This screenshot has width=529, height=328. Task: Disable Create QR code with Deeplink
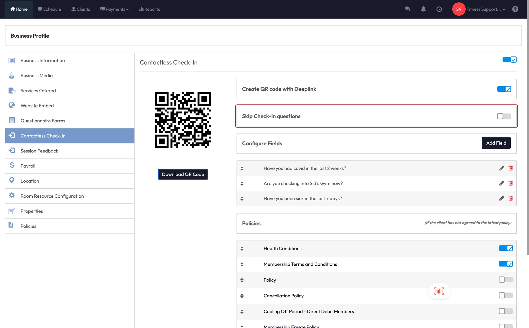(504, 89)
